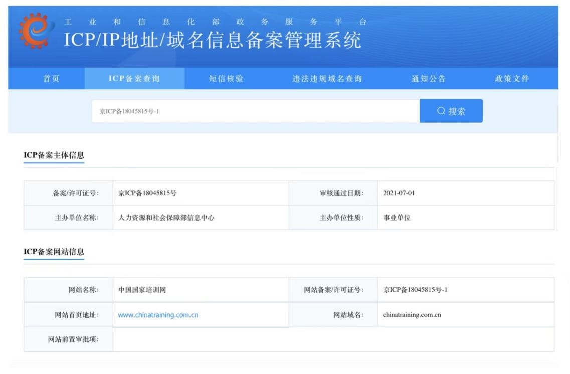Focus the ICP number search field
This screenshot has width=570, height=374.
click(256, 111)
